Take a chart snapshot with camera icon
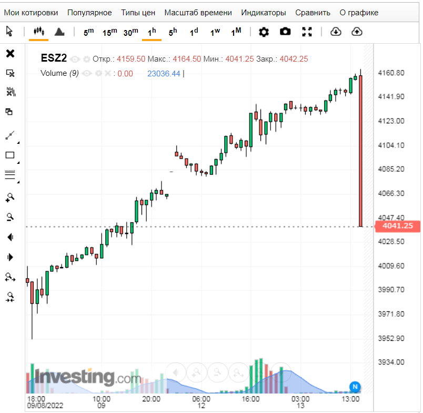Viewport: 423px width, 413px height. click(x=285, y=32)
